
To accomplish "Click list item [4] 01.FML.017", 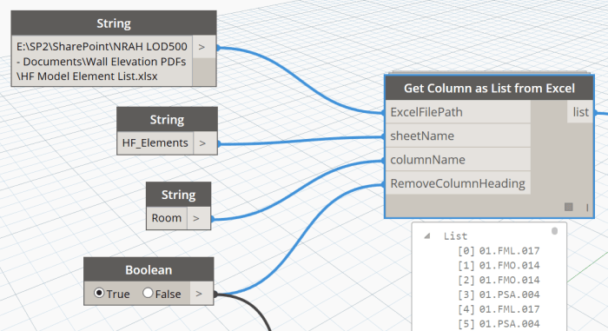I will tap(499, 309).
